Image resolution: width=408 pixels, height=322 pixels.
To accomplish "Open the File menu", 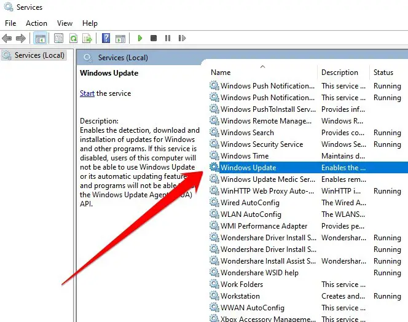I will pyautogui.click(x=10, y=23).
